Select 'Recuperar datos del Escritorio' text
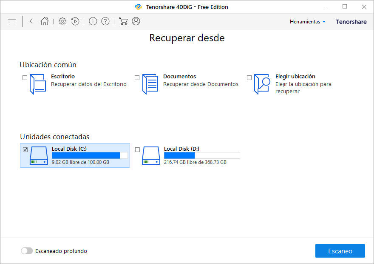The width and height of the screenshot is (374, 264). [x=89, y=84]
